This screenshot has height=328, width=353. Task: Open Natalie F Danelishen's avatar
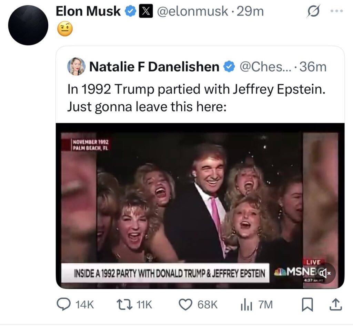(x=76, y=66)
